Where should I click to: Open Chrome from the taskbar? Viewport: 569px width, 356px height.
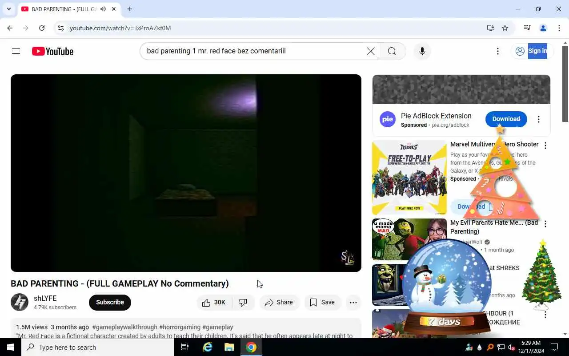[251, 347]
